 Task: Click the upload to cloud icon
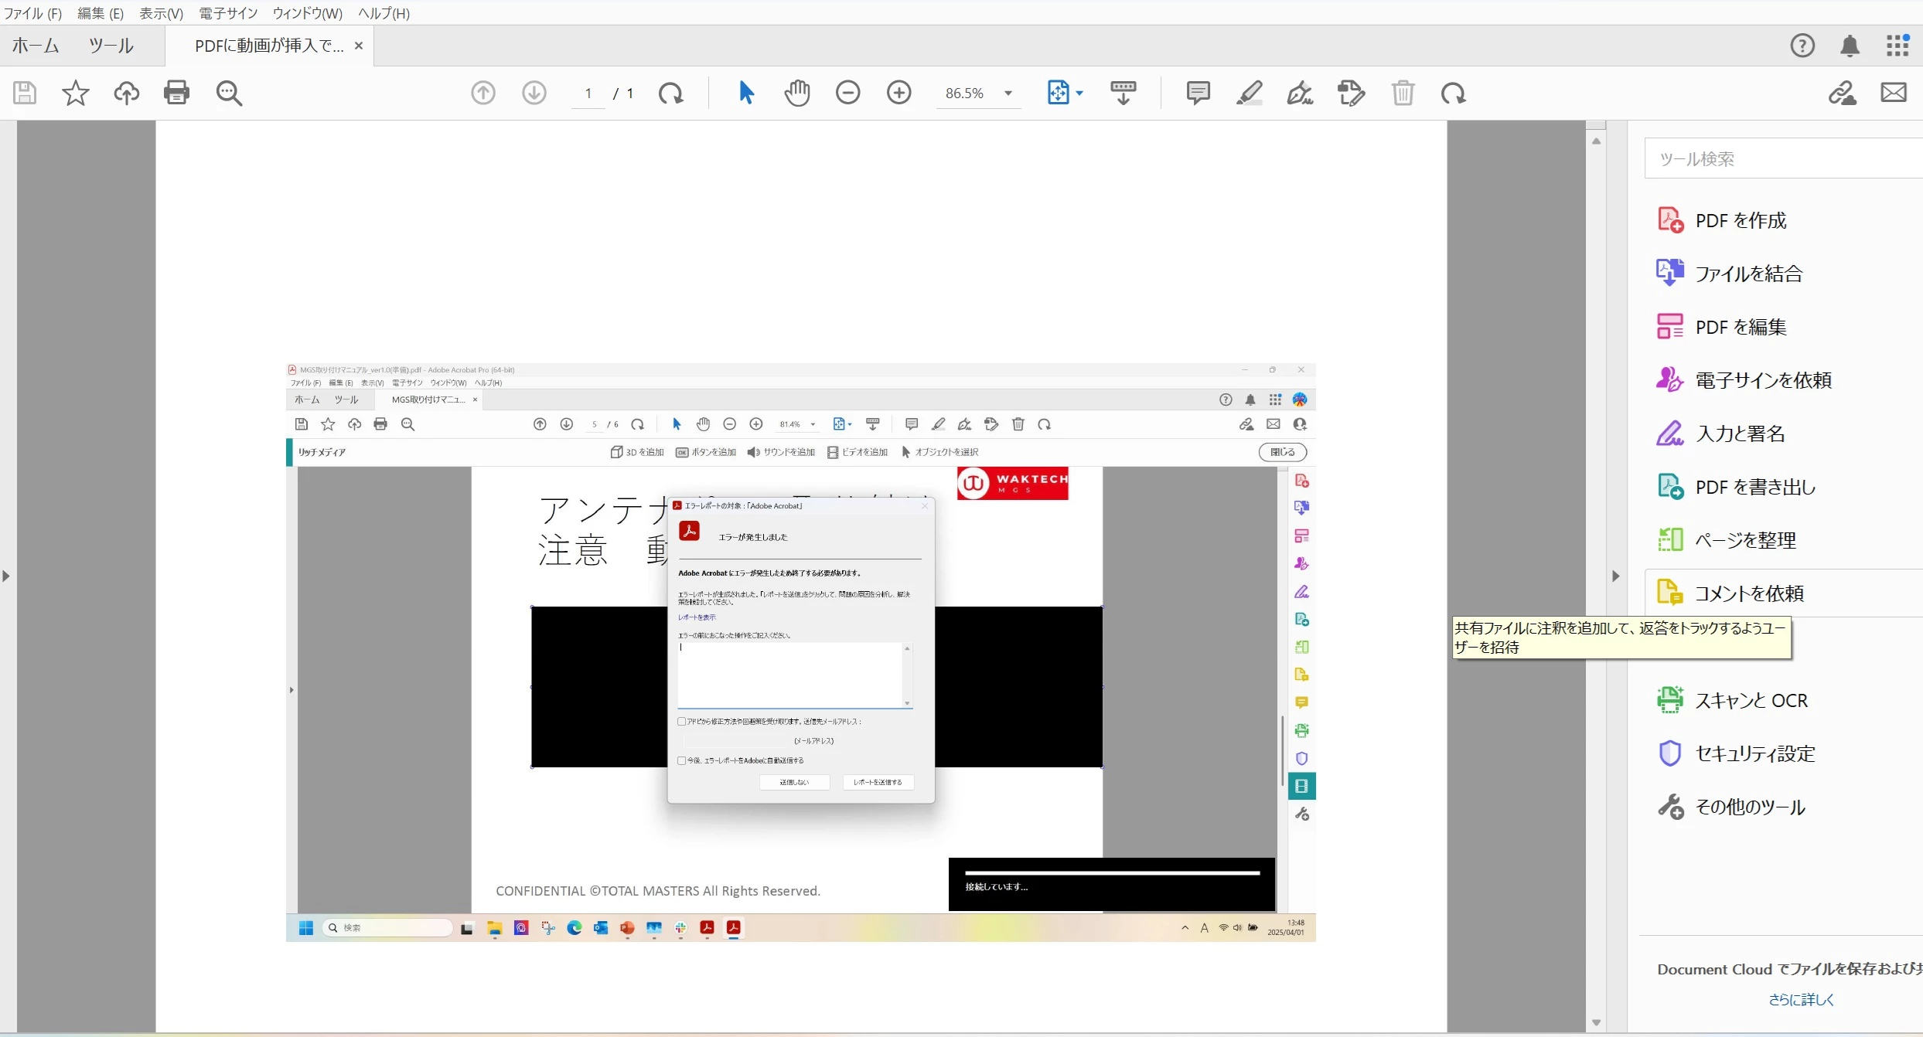click(126, 93)
